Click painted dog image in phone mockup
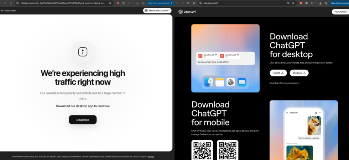Viewport: 349px width, 160px height. pyautogui.click(x=299, y=153)
